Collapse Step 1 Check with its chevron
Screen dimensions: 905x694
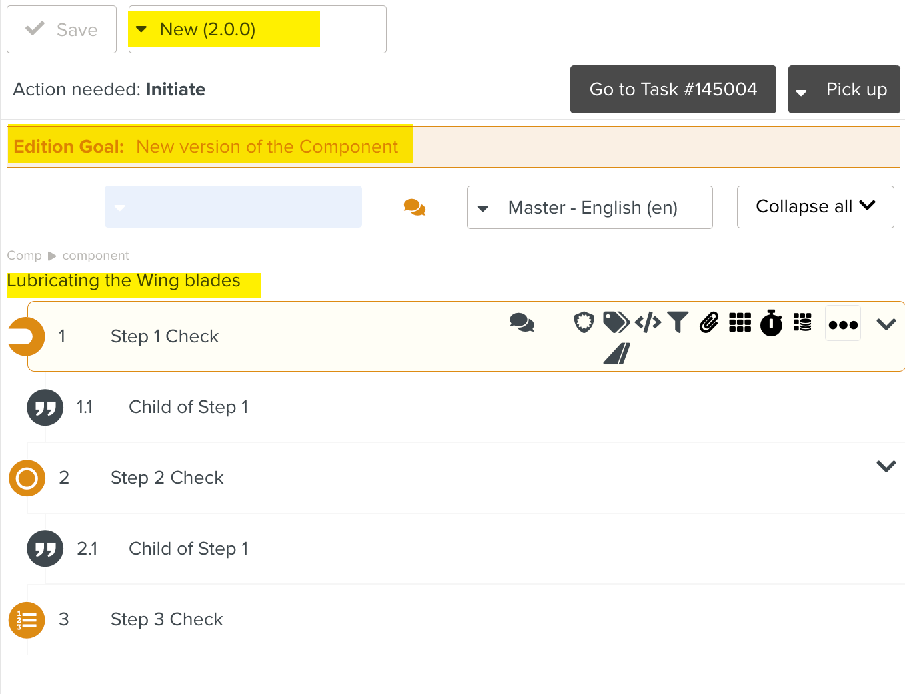[886, 324]
